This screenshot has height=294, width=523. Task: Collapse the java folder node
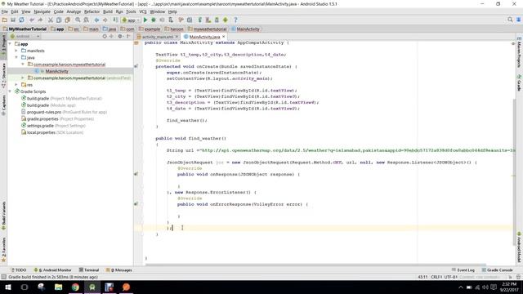[x=16, y=57]
